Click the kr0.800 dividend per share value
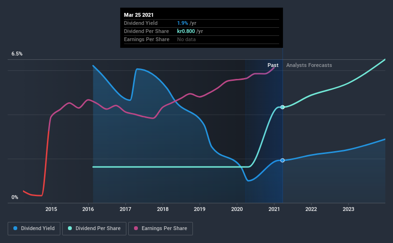The image size is (393, 243). pos(186,31)
